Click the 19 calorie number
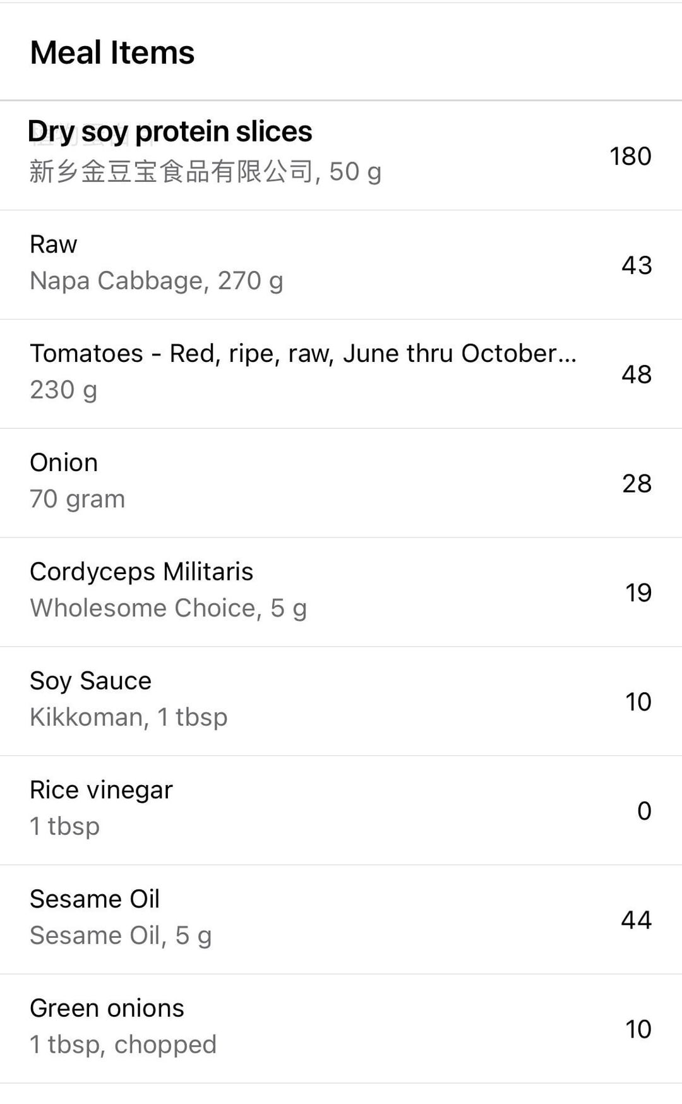The height and width of the screenshot is (1104, 682). (x=638, y=593)
